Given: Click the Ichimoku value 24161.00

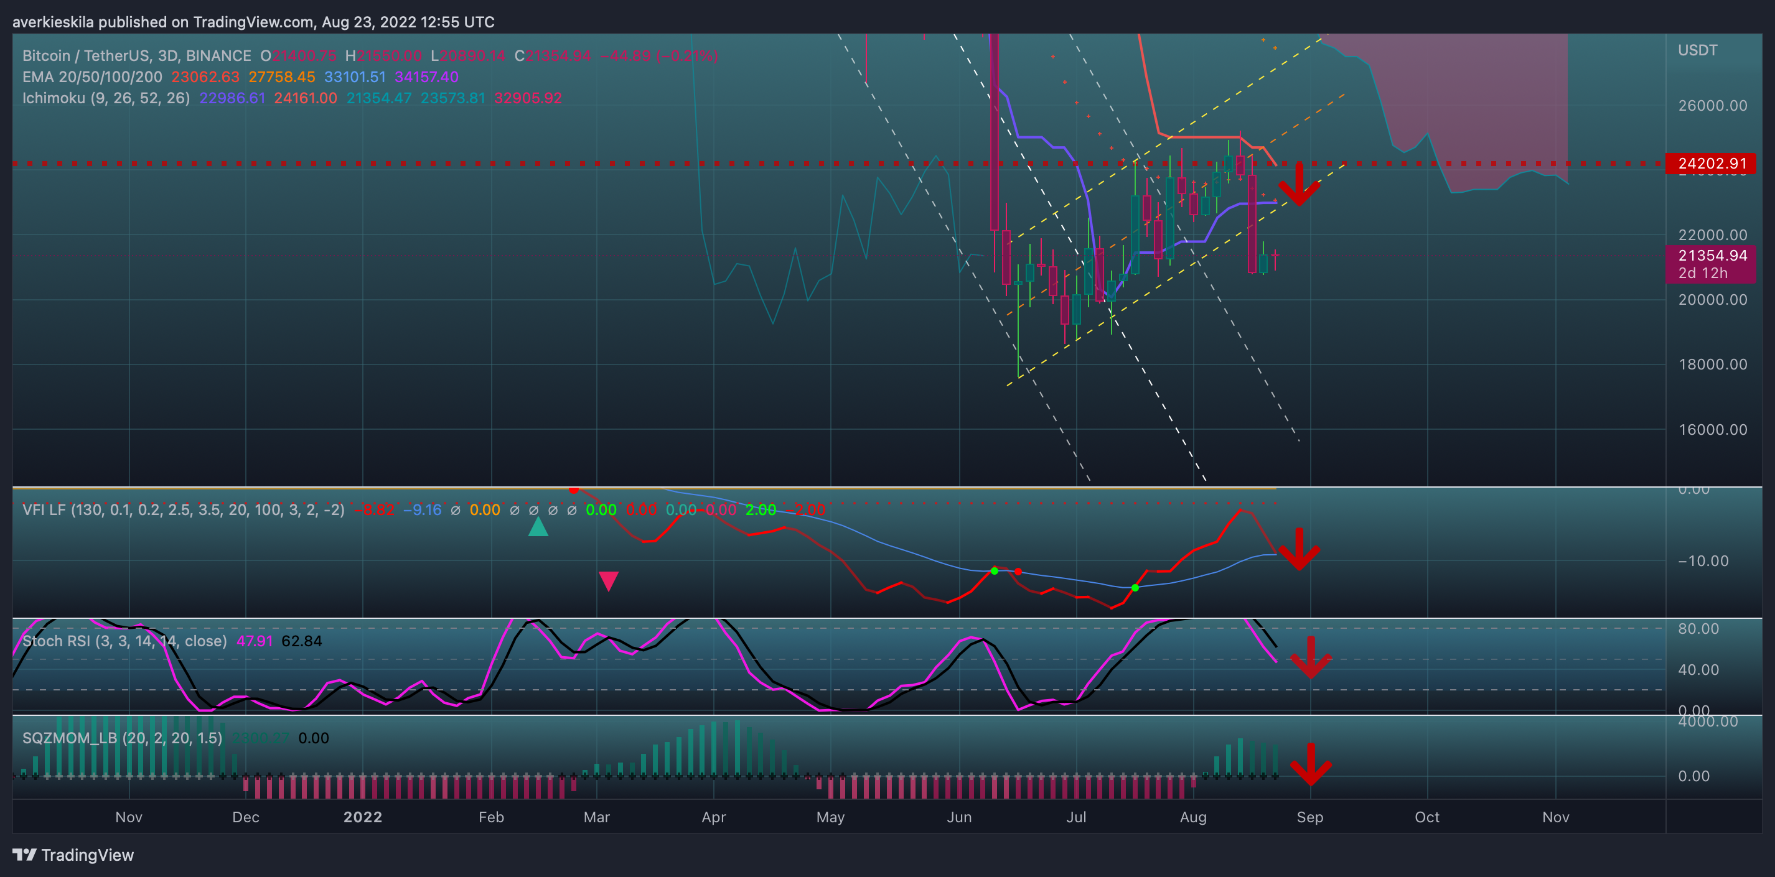Looking at the screenshot, I should click(306, 98).
